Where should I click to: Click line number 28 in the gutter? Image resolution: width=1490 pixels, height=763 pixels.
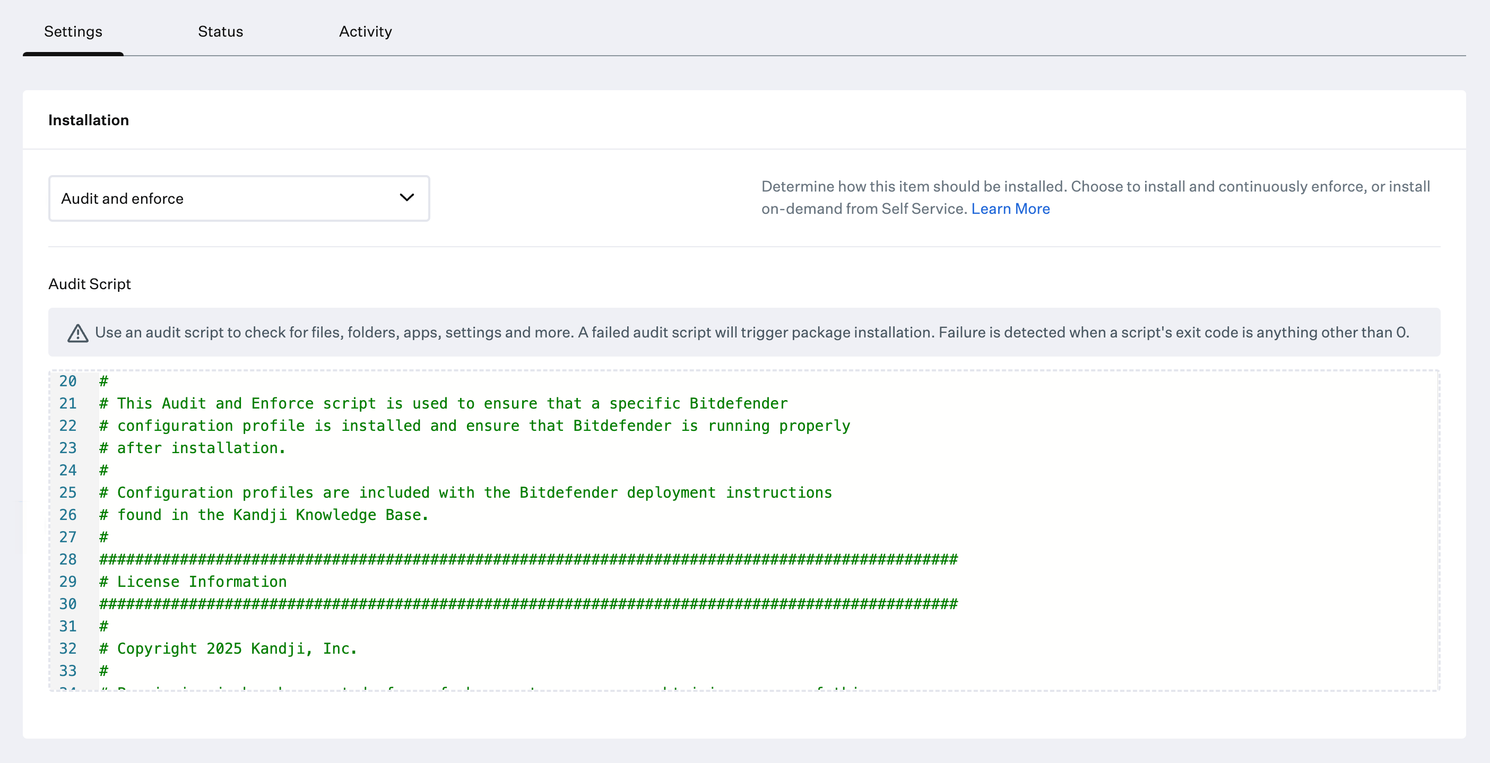tap(68, 559)
